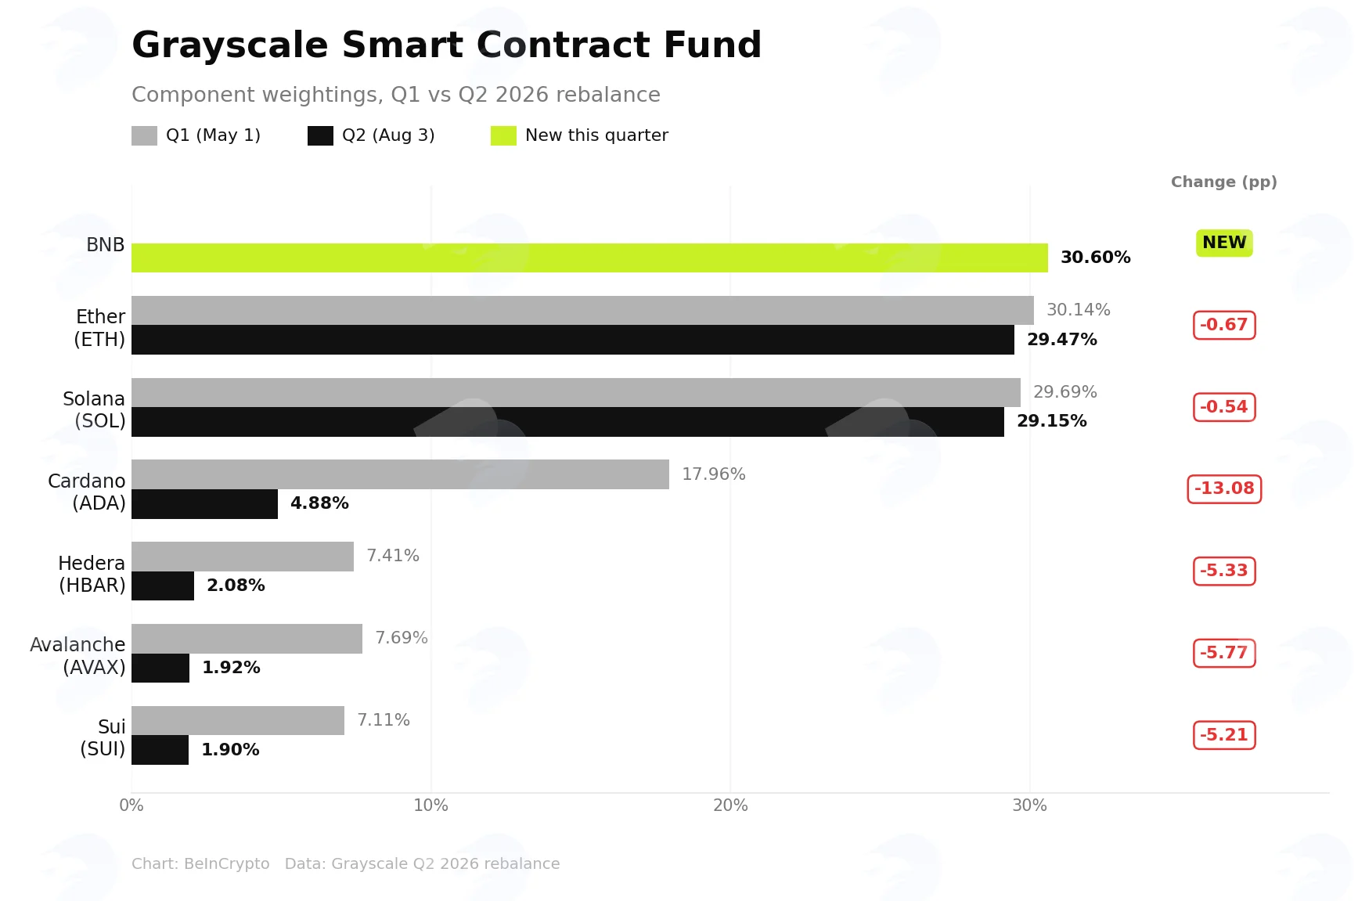Select the -5.33 Hedera change badge
Screen dimensions: 1358x901
1224,571
